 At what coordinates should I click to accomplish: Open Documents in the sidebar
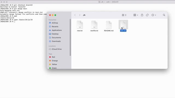click(x=56, y=38)
